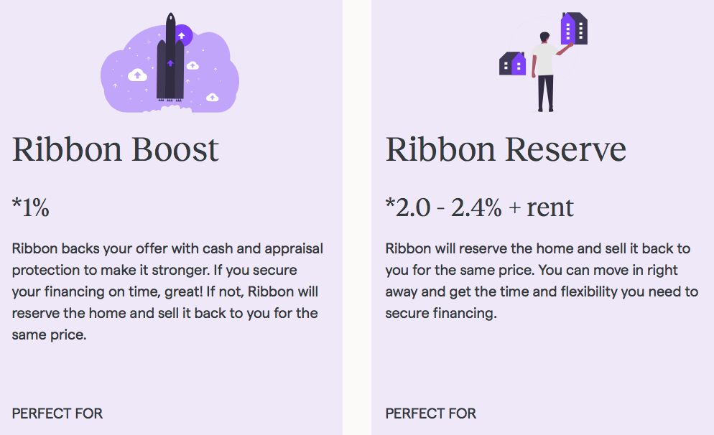Screen dimensions: 714x435
Task: Open the Ribbon Boost heading
Action: click(115, 149)
